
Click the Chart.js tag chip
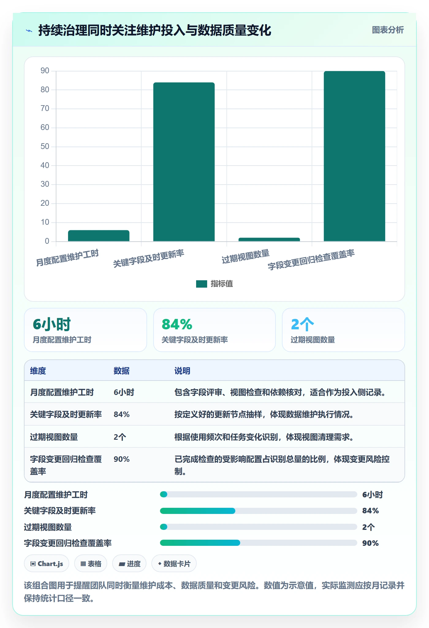click(47, 564)
